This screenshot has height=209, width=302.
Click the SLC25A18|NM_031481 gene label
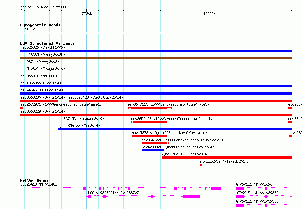[x=39, y=184]
